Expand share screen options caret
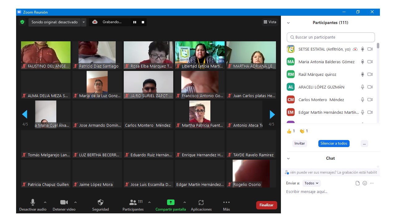The height and width of the screenshot is (222, 396). tap(185, 203)
